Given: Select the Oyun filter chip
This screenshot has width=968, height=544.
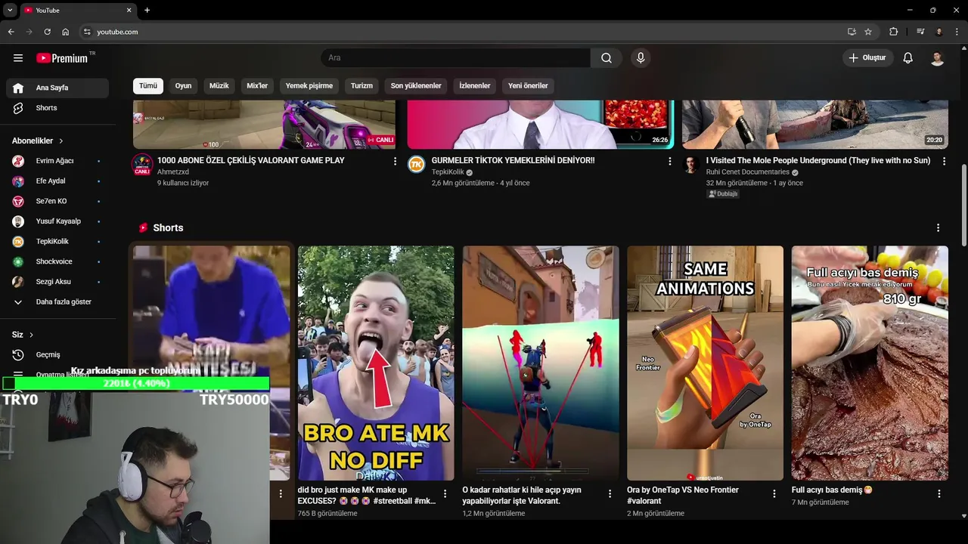Looking at the screenshot, I should point(184,85).
